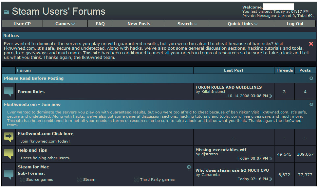Click Log Out in the navigation bar
This screenshot has width=318, height=189.
point(295,24)
